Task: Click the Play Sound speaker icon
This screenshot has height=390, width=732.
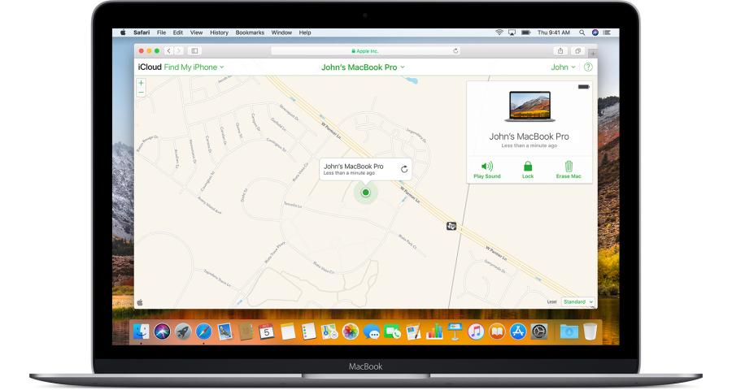Action: click(x=487, y=166)
